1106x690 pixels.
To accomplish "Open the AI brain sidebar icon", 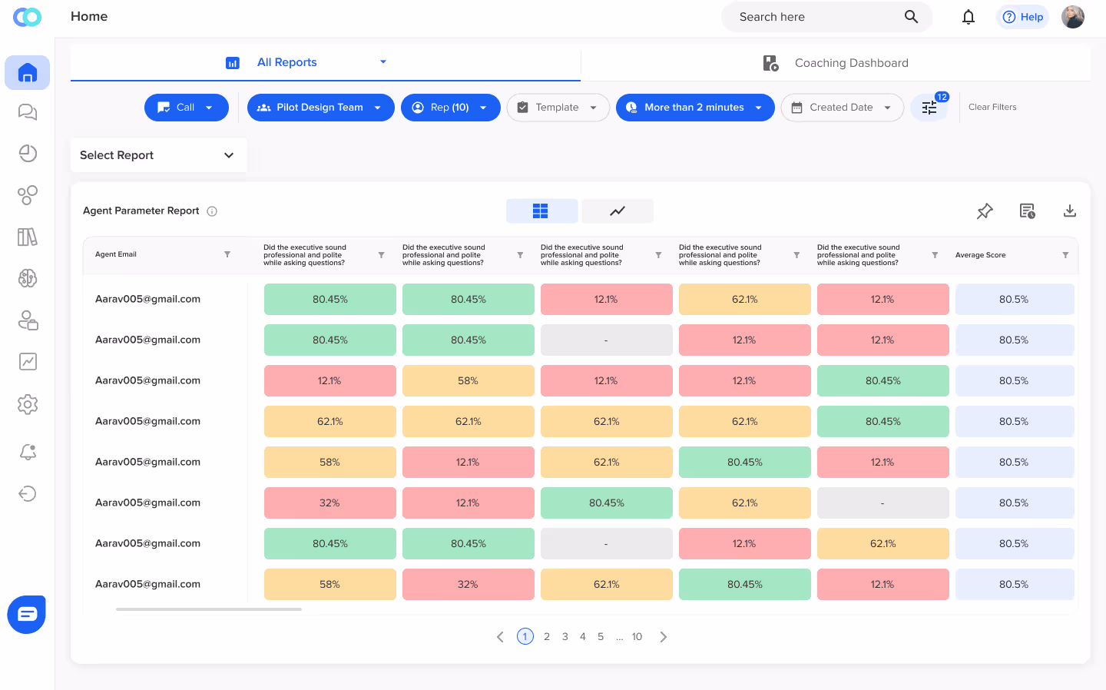I will pos(28,278).
